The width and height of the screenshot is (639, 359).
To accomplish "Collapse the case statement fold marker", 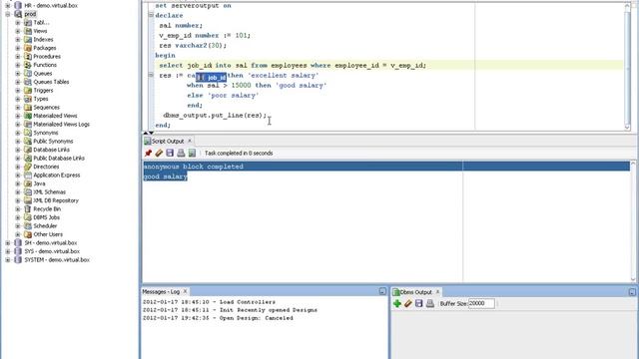I will coord(151,75).
